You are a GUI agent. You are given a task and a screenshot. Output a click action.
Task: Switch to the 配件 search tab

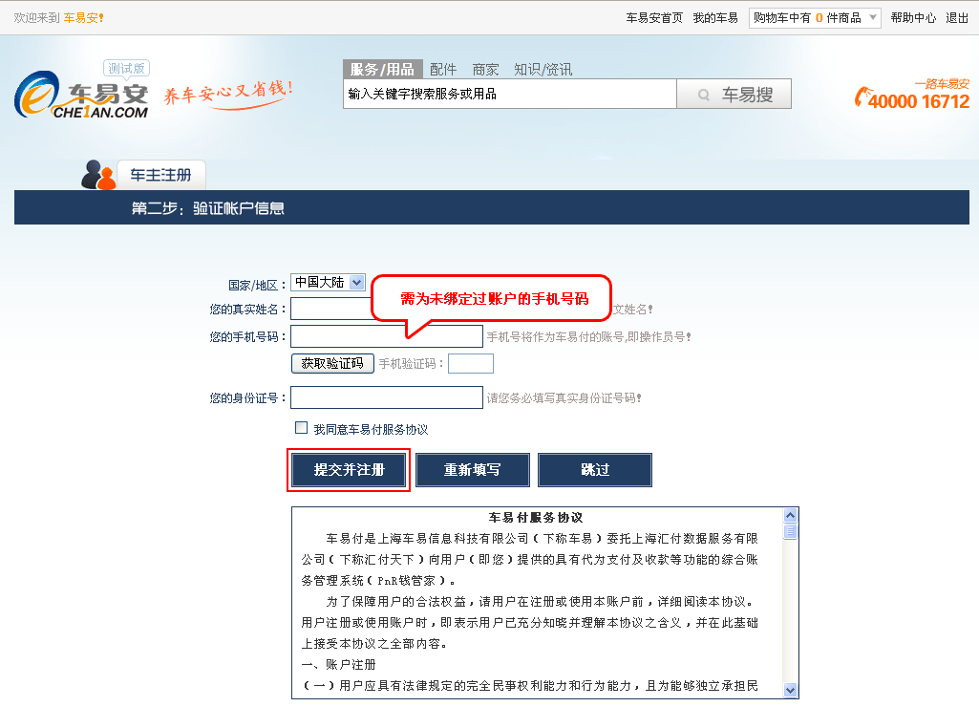[443, 70]
